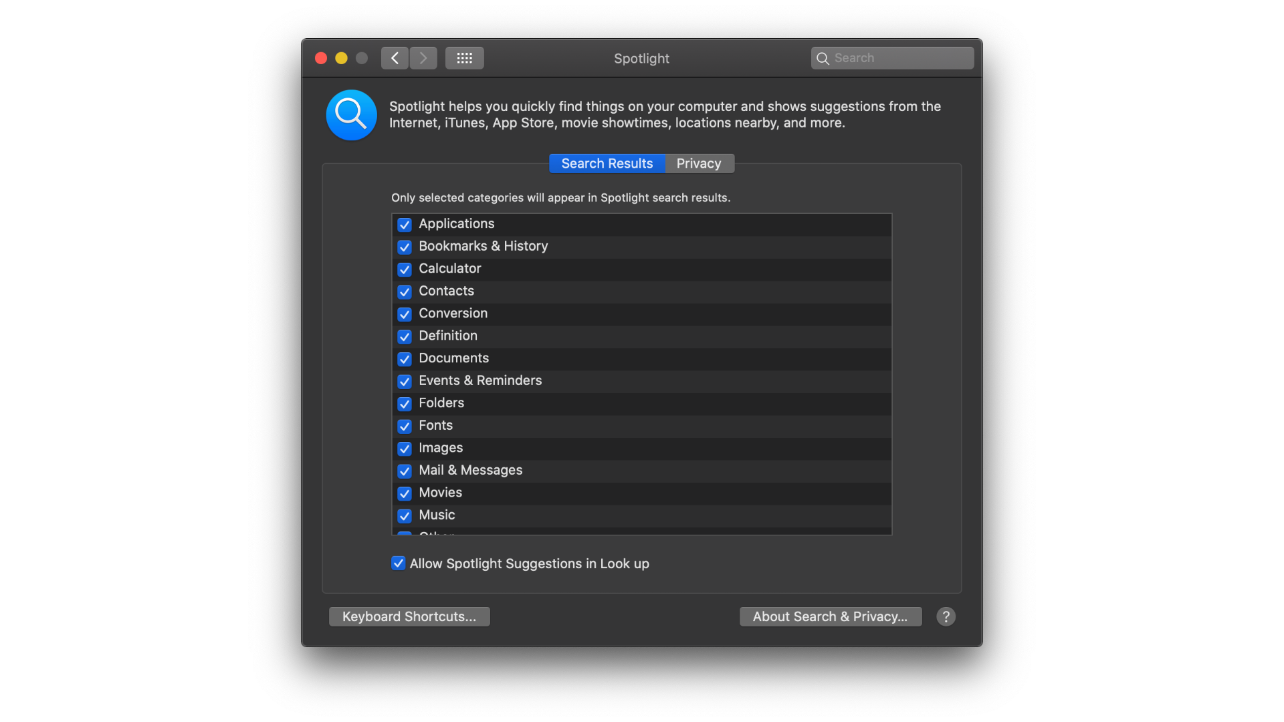Image resolution: width=1284 pixels, height=722 pixels.
Task: Minimize the Spotlight window with the yellow button
Action: pos(341,58)
